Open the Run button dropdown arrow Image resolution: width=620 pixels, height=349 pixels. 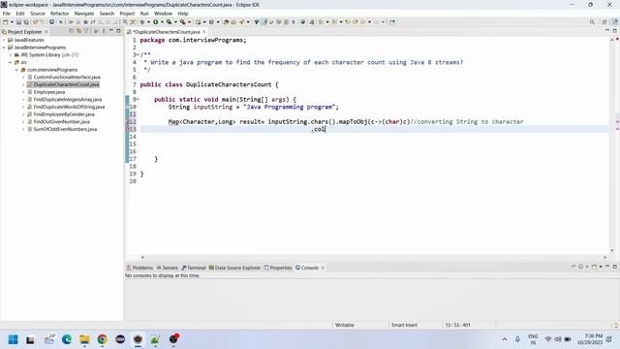point(162,22)
